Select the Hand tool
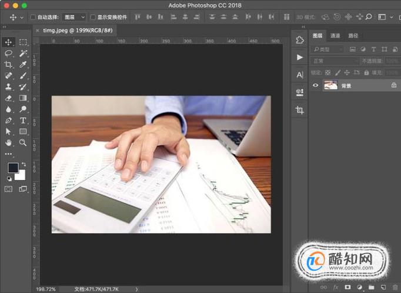 (8, 143)
